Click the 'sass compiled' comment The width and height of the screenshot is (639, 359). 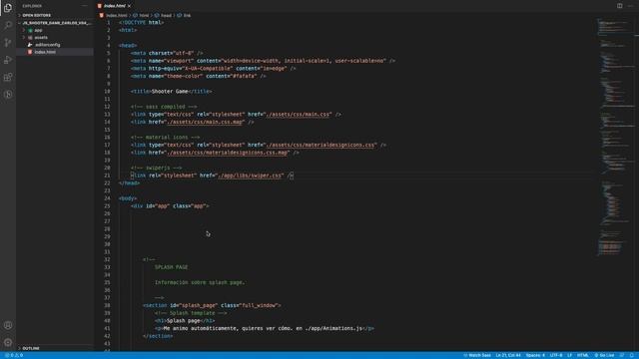click(164, 107)
